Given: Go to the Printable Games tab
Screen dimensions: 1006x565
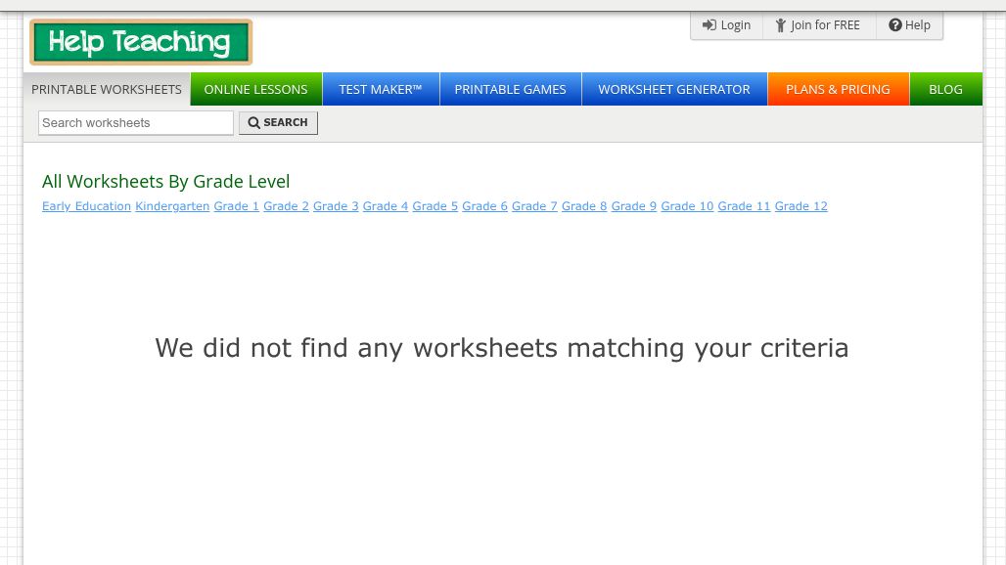Looking at the screenshot, I should point(510,89).
